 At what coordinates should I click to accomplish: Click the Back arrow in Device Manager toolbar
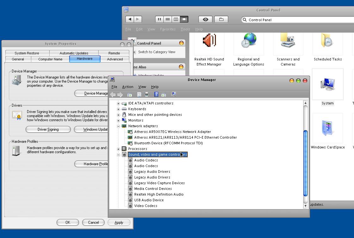click(x=113, y=95)
